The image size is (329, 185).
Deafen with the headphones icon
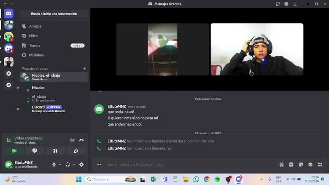tap(68, 165)
